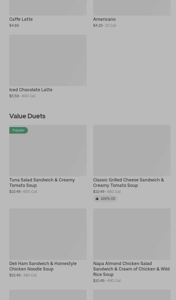Open the Tuna Salad Sandwich & Creamy Tomato Soup title

(42, 183)
